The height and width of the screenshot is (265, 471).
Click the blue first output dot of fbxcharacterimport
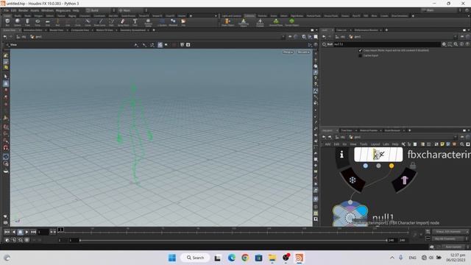365,166
